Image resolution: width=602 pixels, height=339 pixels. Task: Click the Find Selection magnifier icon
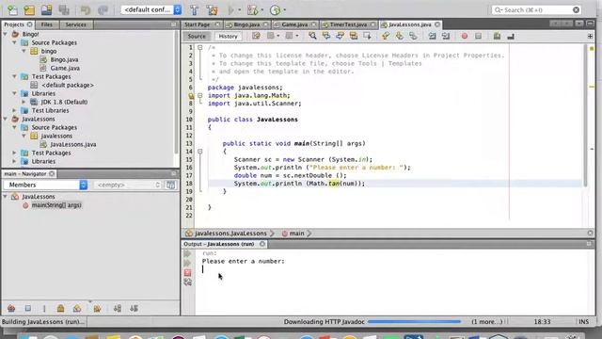pos(312,36)
